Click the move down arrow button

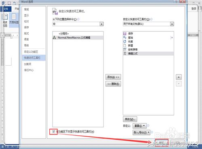click(179, 84)
